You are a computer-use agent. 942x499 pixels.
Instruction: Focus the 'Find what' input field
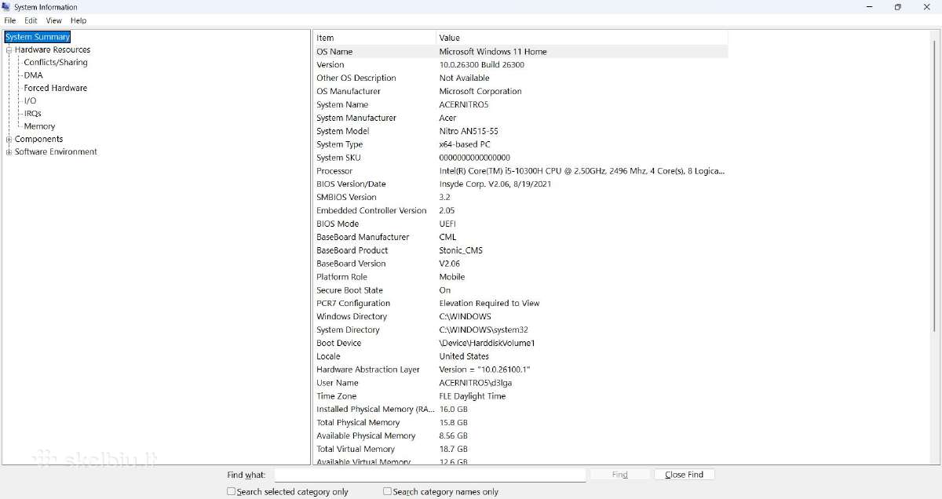pos(430,475)
